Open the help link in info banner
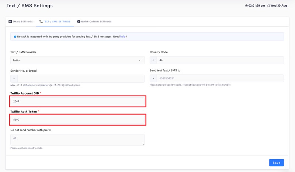 pyautogui.click(x=123, y=37)
